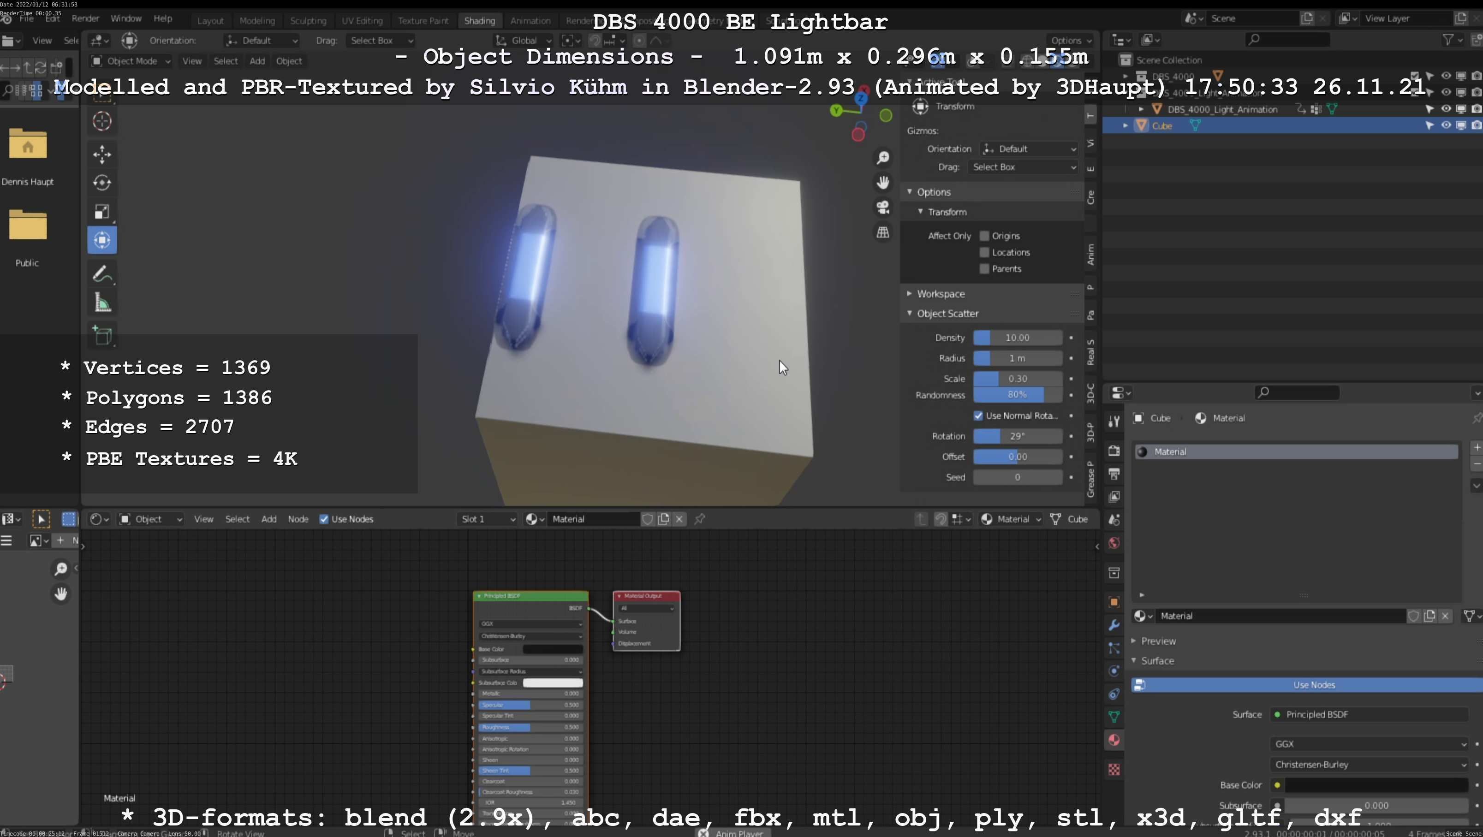Screen dimensions: 1483x837
Task: Switch to the Sculpting workspace tab
Action: click(308, 21)
